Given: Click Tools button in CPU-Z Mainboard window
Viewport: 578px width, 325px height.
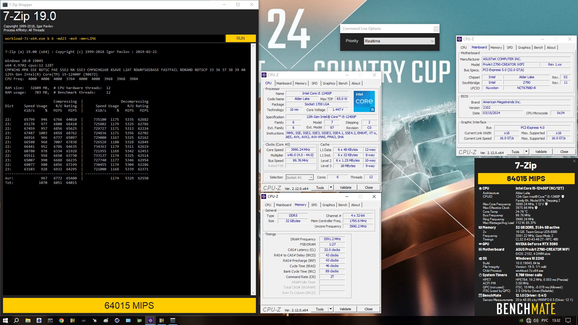Looking at the screenshot, I should [515, 152].
